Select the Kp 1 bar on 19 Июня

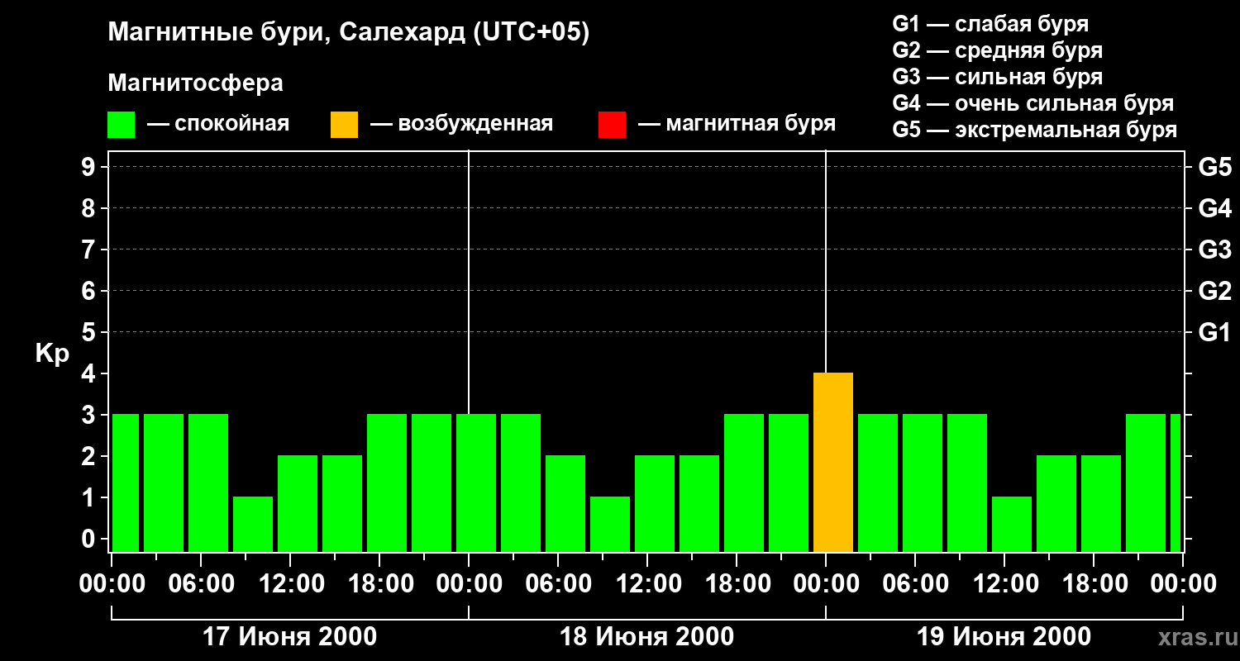[x=1012, y=525]
